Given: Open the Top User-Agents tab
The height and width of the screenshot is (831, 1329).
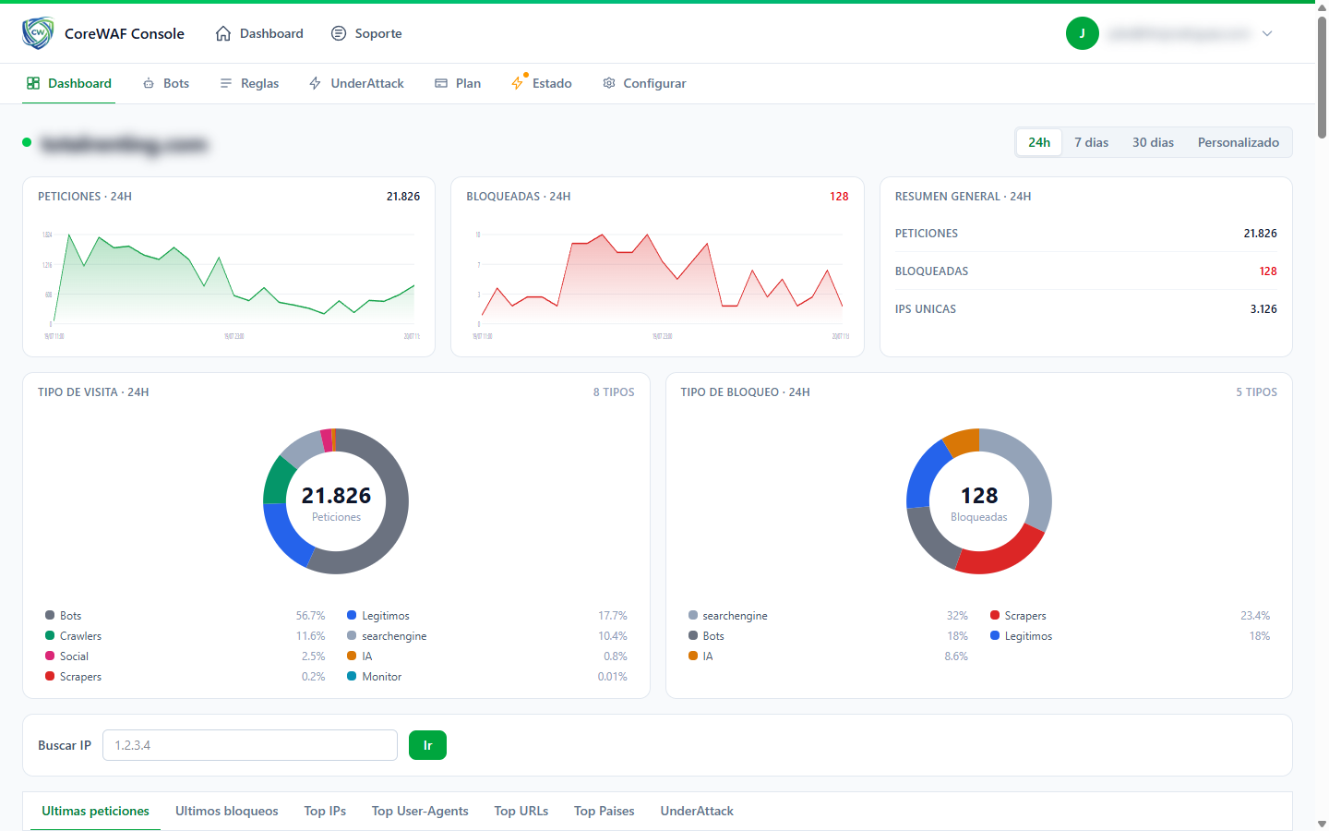Looking at the screenshot, I should click(x=420, y=811).
